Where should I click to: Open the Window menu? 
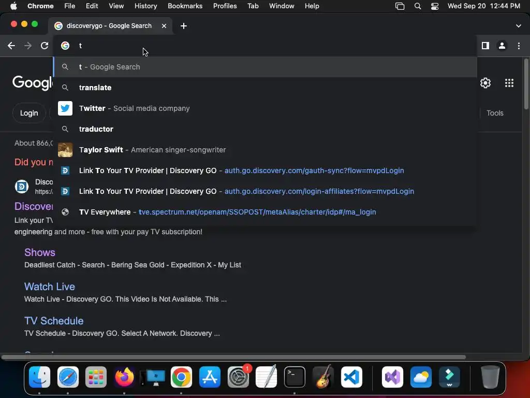click(x=282, y=6)
